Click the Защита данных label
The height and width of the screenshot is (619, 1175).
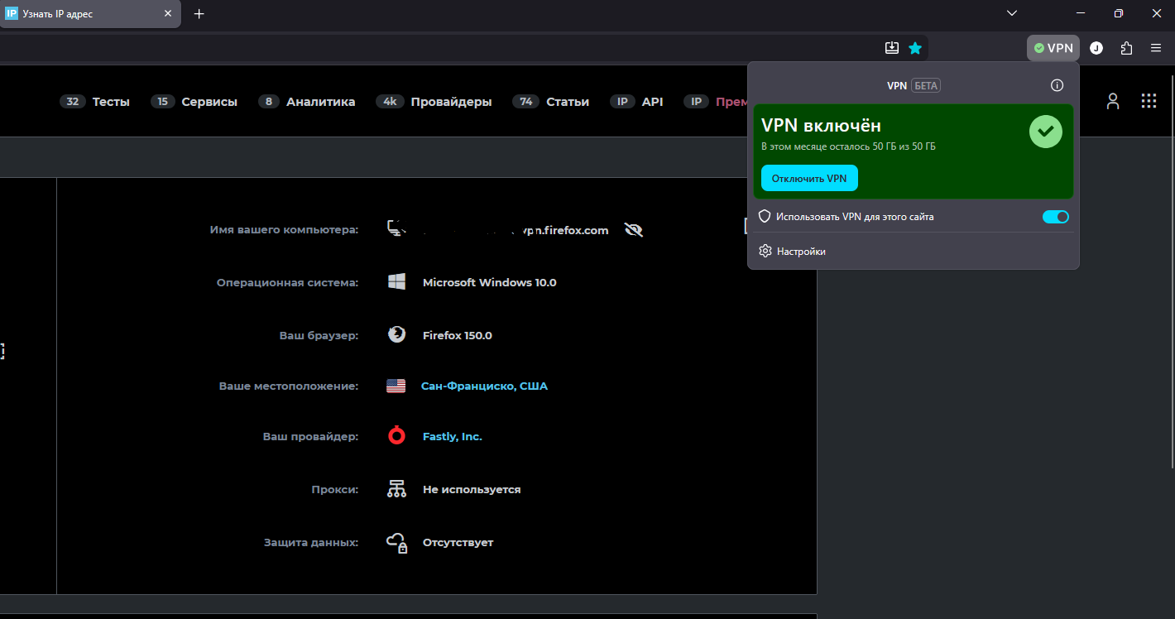pos(311,542)
